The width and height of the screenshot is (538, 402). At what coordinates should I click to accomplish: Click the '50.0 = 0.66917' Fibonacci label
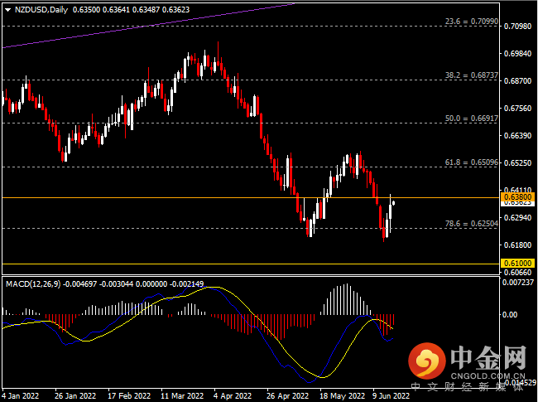click(x=472, y=119)
